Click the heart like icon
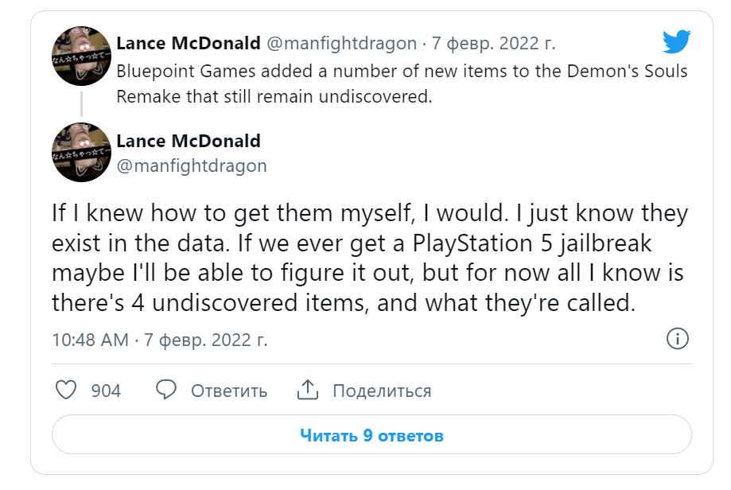Screen dimensions: 731x490 click(66, 391)
